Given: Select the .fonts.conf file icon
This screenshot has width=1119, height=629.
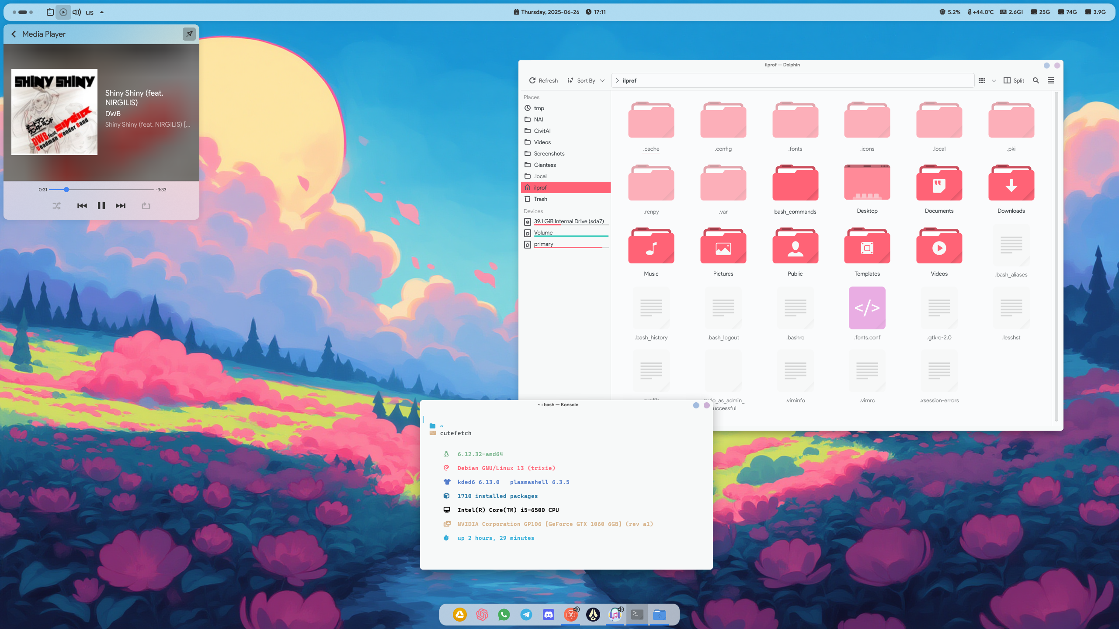Looking at the screenshot, I should click(x=867, y=308).
